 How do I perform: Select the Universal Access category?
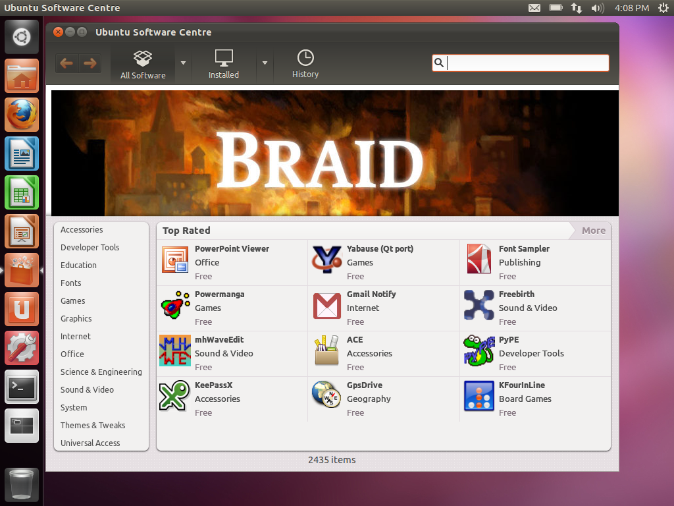[90, 443]
